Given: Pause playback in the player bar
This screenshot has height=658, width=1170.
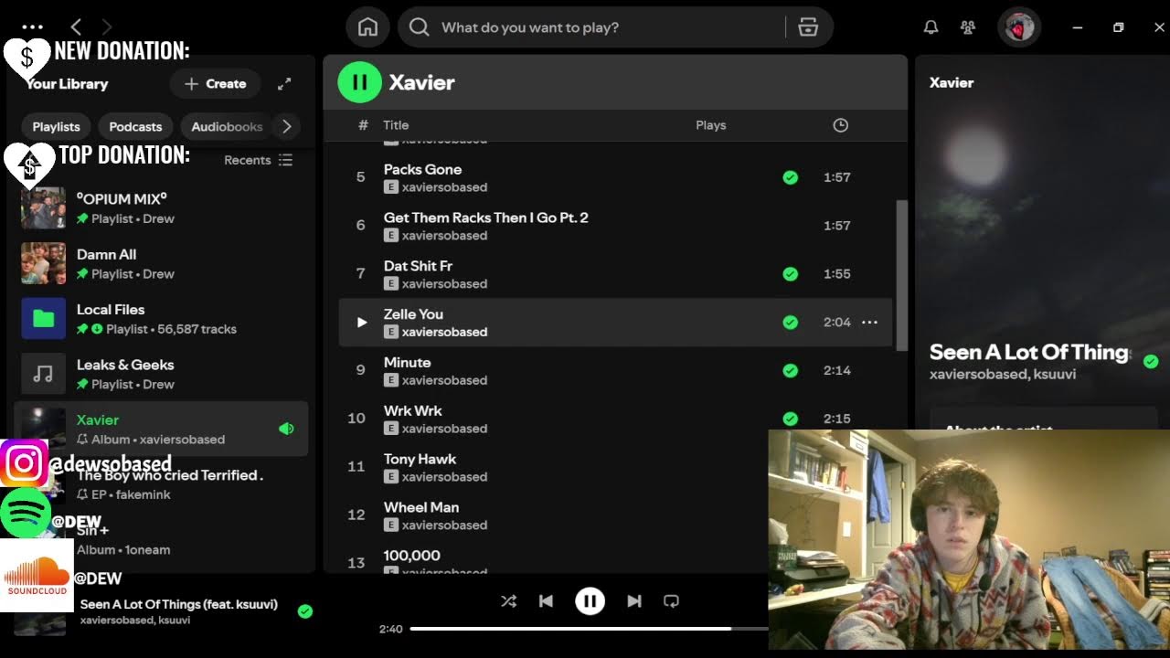Looking at the screenshot, I should 590,600.
